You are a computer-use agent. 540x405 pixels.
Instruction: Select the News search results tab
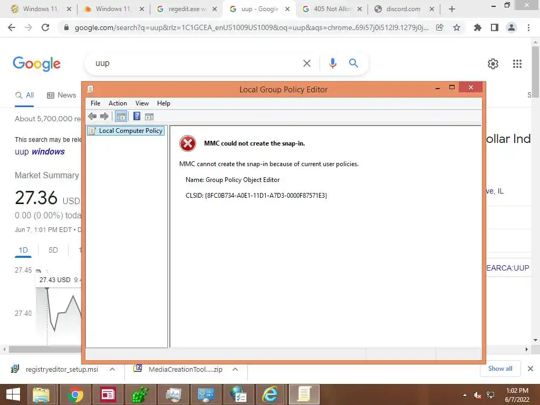61,95
